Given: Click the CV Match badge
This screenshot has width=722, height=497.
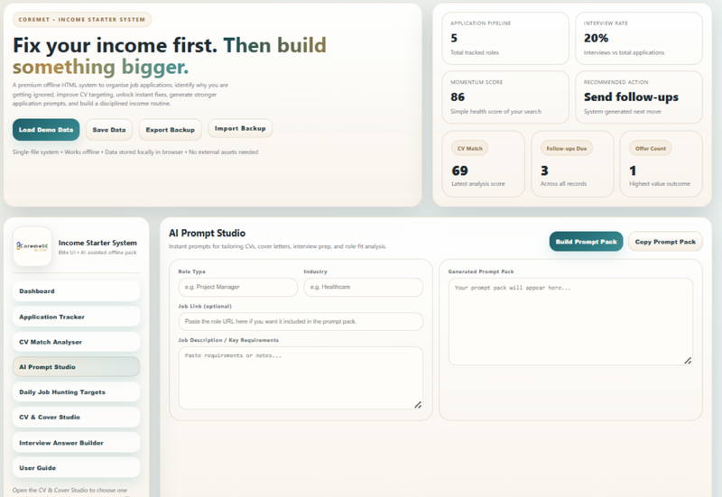Looking at the screenshot, I should 469,148.
